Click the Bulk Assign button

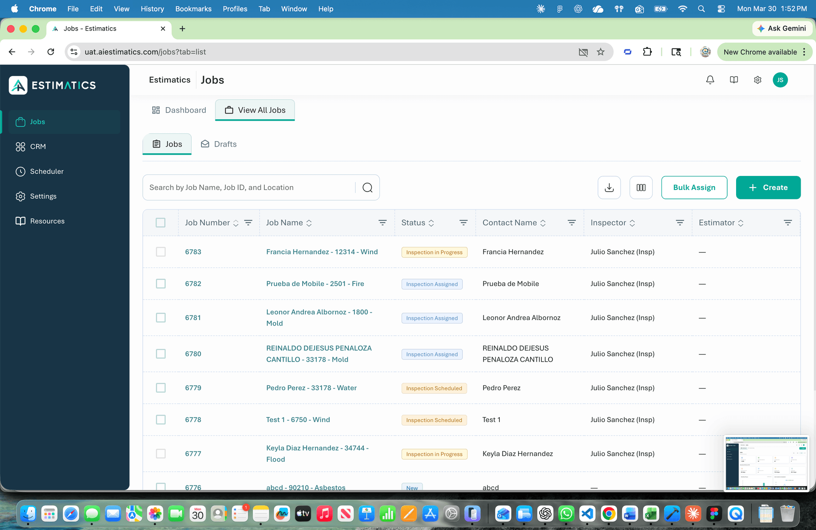click(694, 187)
